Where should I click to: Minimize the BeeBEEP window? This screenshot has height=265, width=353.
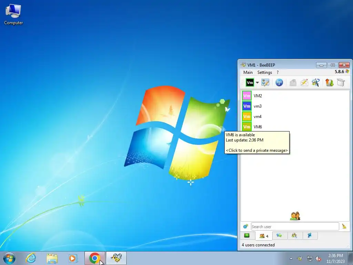(x=321, y=65)
